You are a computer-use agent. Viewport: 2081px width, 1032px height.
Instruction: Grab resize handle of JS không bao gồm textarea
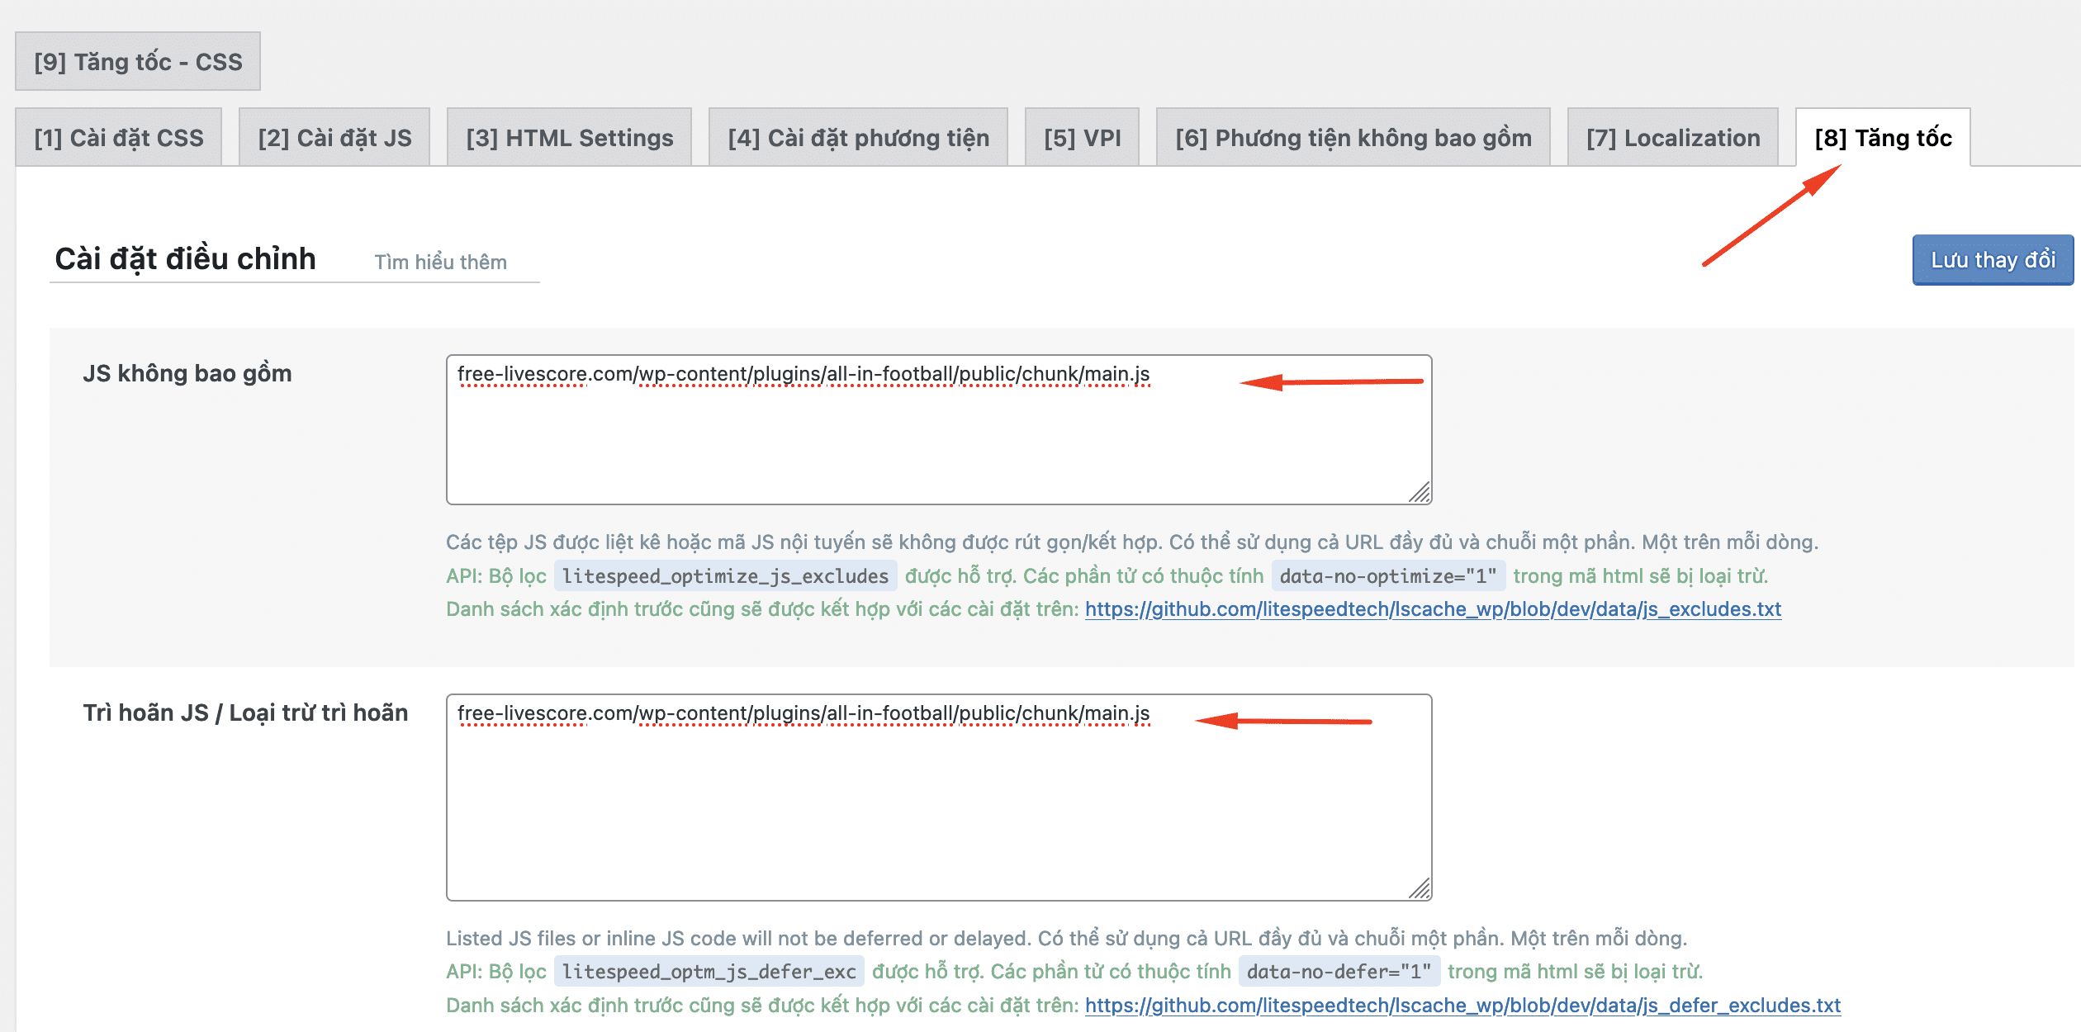1420,494
